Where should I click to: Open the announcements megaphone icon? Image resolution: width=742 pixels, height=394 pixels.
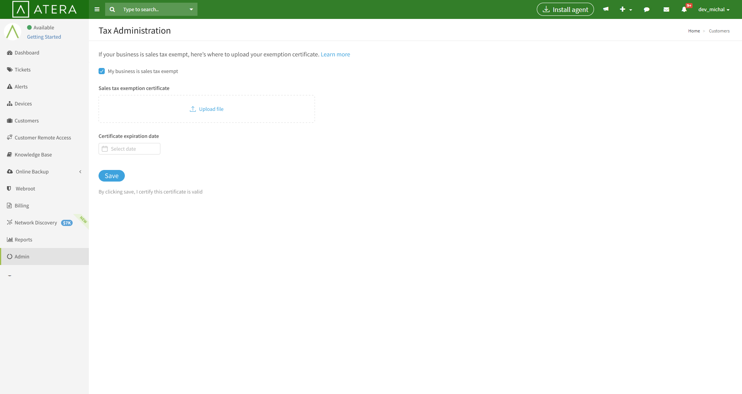606,9
